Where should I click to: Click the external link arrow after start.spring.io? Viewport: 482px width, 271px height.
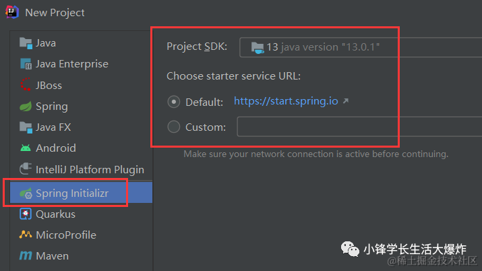point(346,100)
